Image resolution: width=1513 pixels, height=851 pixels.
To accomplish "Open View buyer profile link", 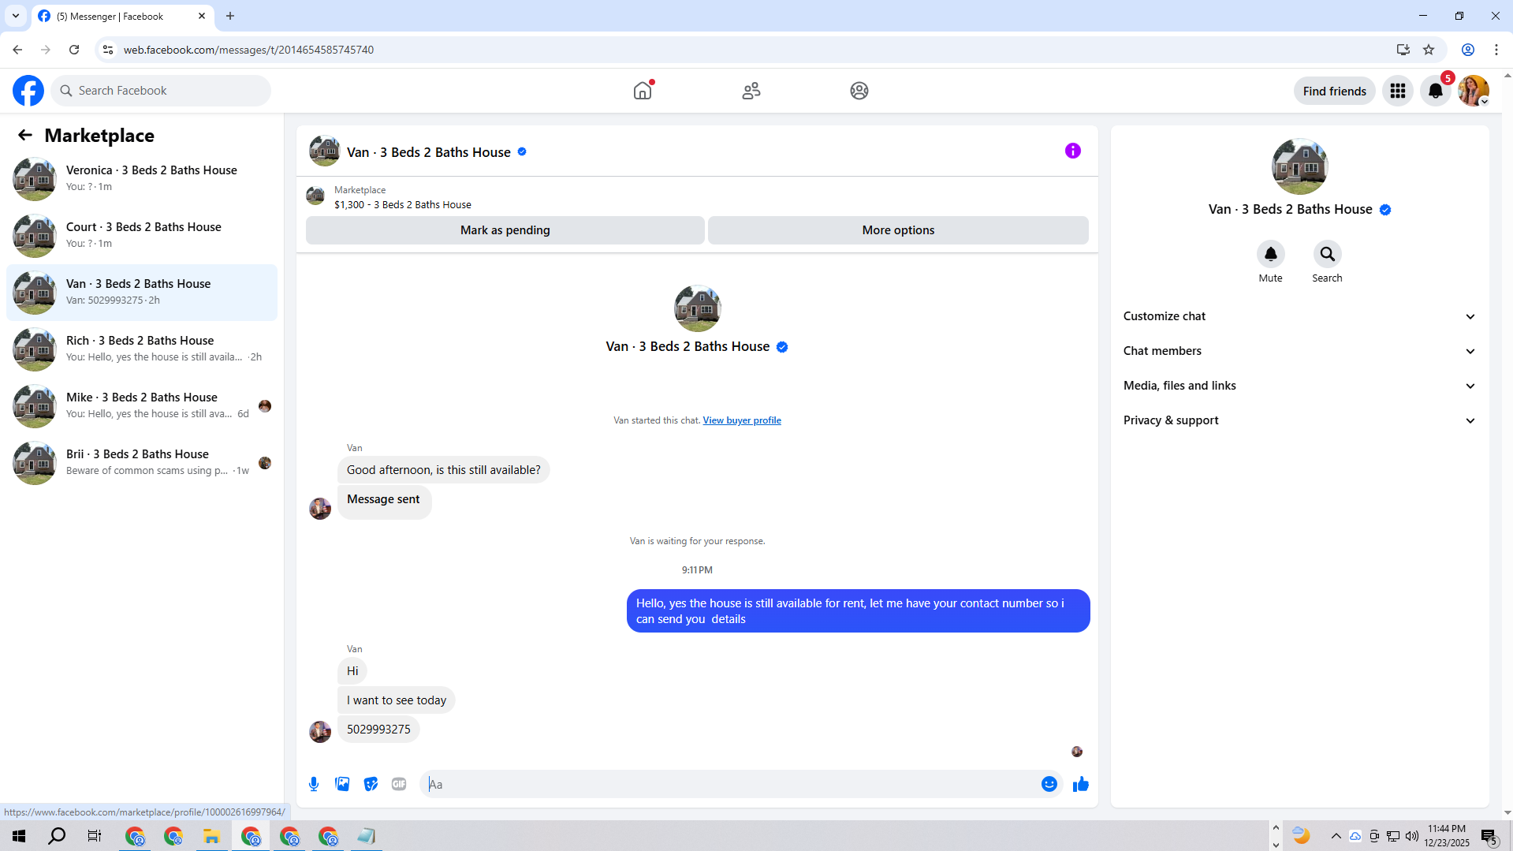I will 741,420.
